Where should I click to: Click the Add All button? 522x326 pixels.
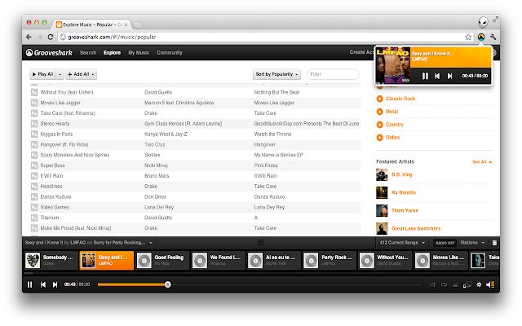pyautogui.click(x=81, y=74)
